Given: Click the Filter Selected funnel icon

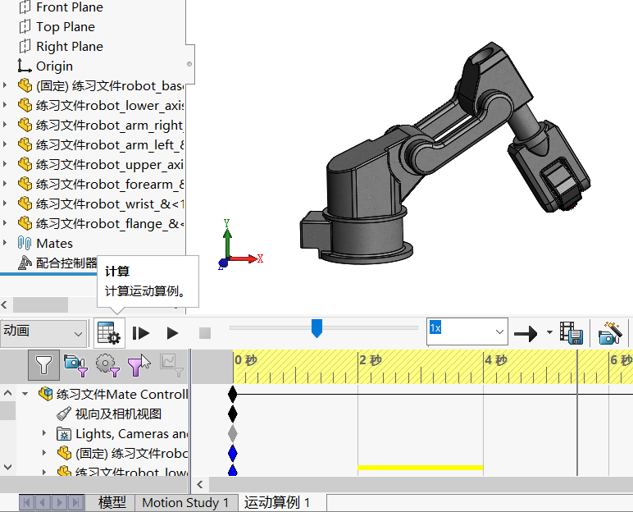Looking at the screenshot, I should pyautogui.click(x=139, y=365).
